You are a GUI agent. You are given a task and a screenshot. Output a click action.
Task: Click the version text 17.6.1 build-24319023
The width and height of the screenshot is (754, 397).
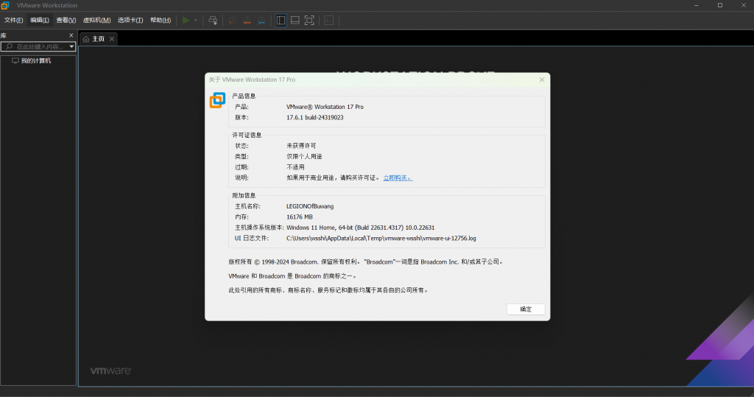click(x=315, y=117)
